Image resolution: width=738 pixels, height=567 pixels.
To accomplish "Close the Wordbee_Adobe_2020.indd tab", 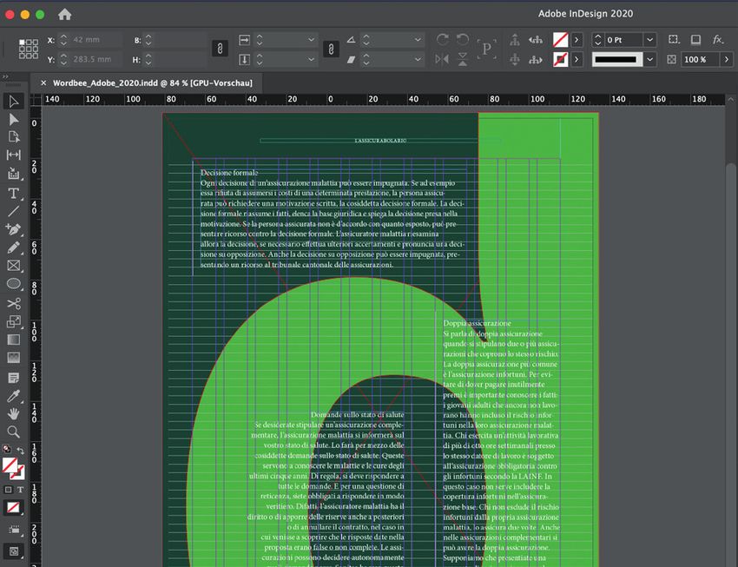I will (43, 82).
